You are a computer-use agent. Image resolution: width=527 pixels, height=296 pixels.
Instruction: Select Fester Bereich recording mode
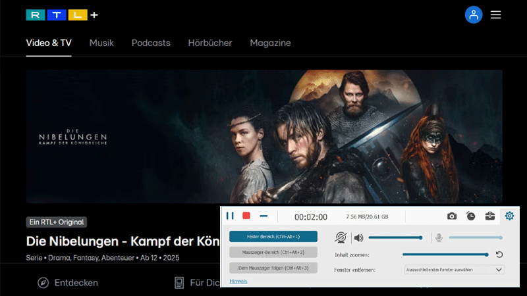click(273, 237)
